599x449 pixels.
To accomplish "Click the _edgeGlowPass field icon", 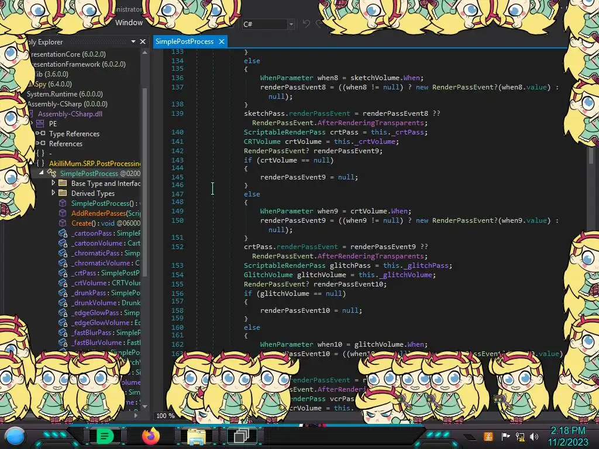I will [63, 313].
